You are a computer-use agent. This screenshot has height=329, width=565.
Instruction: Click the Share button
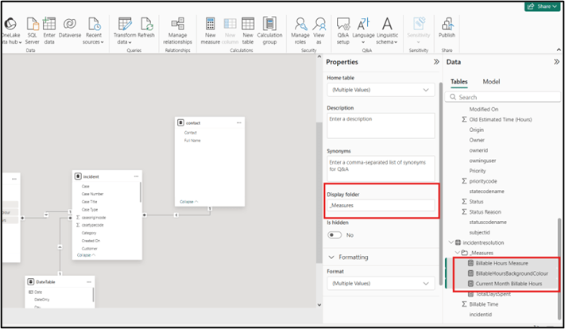tap(541, 6)
